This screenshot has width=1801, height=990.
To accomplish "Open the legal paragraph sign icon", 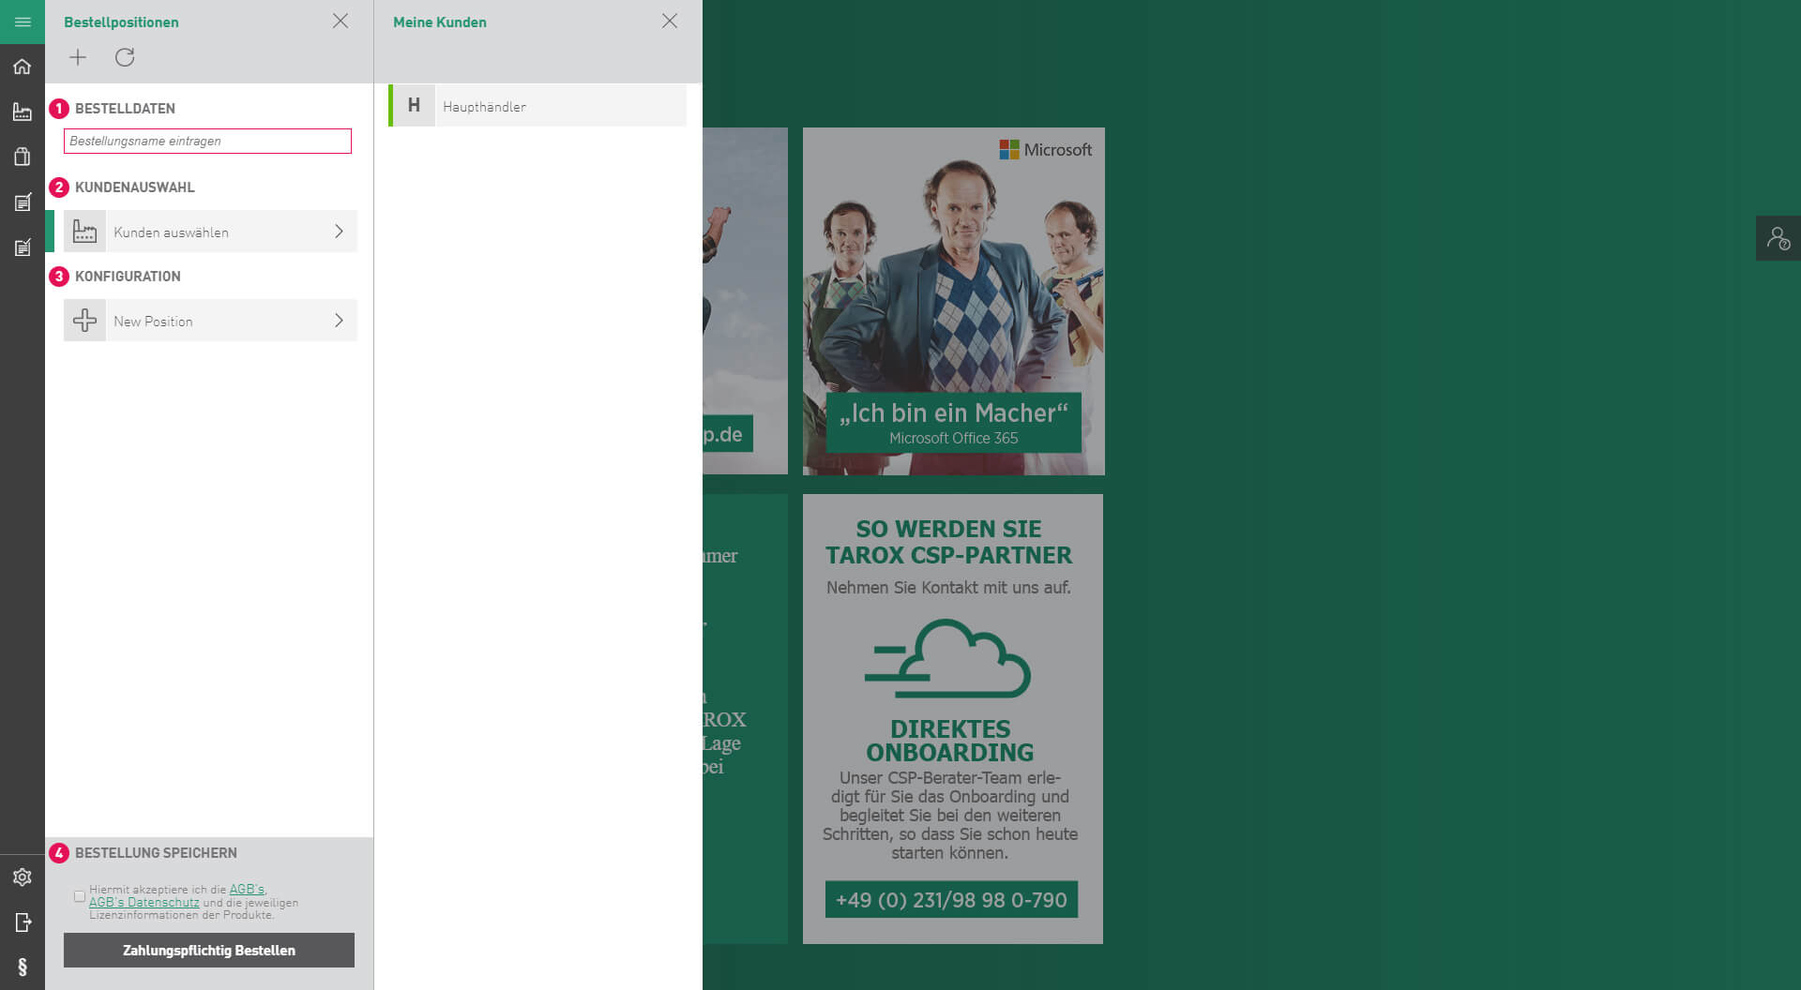I will 23,967.
